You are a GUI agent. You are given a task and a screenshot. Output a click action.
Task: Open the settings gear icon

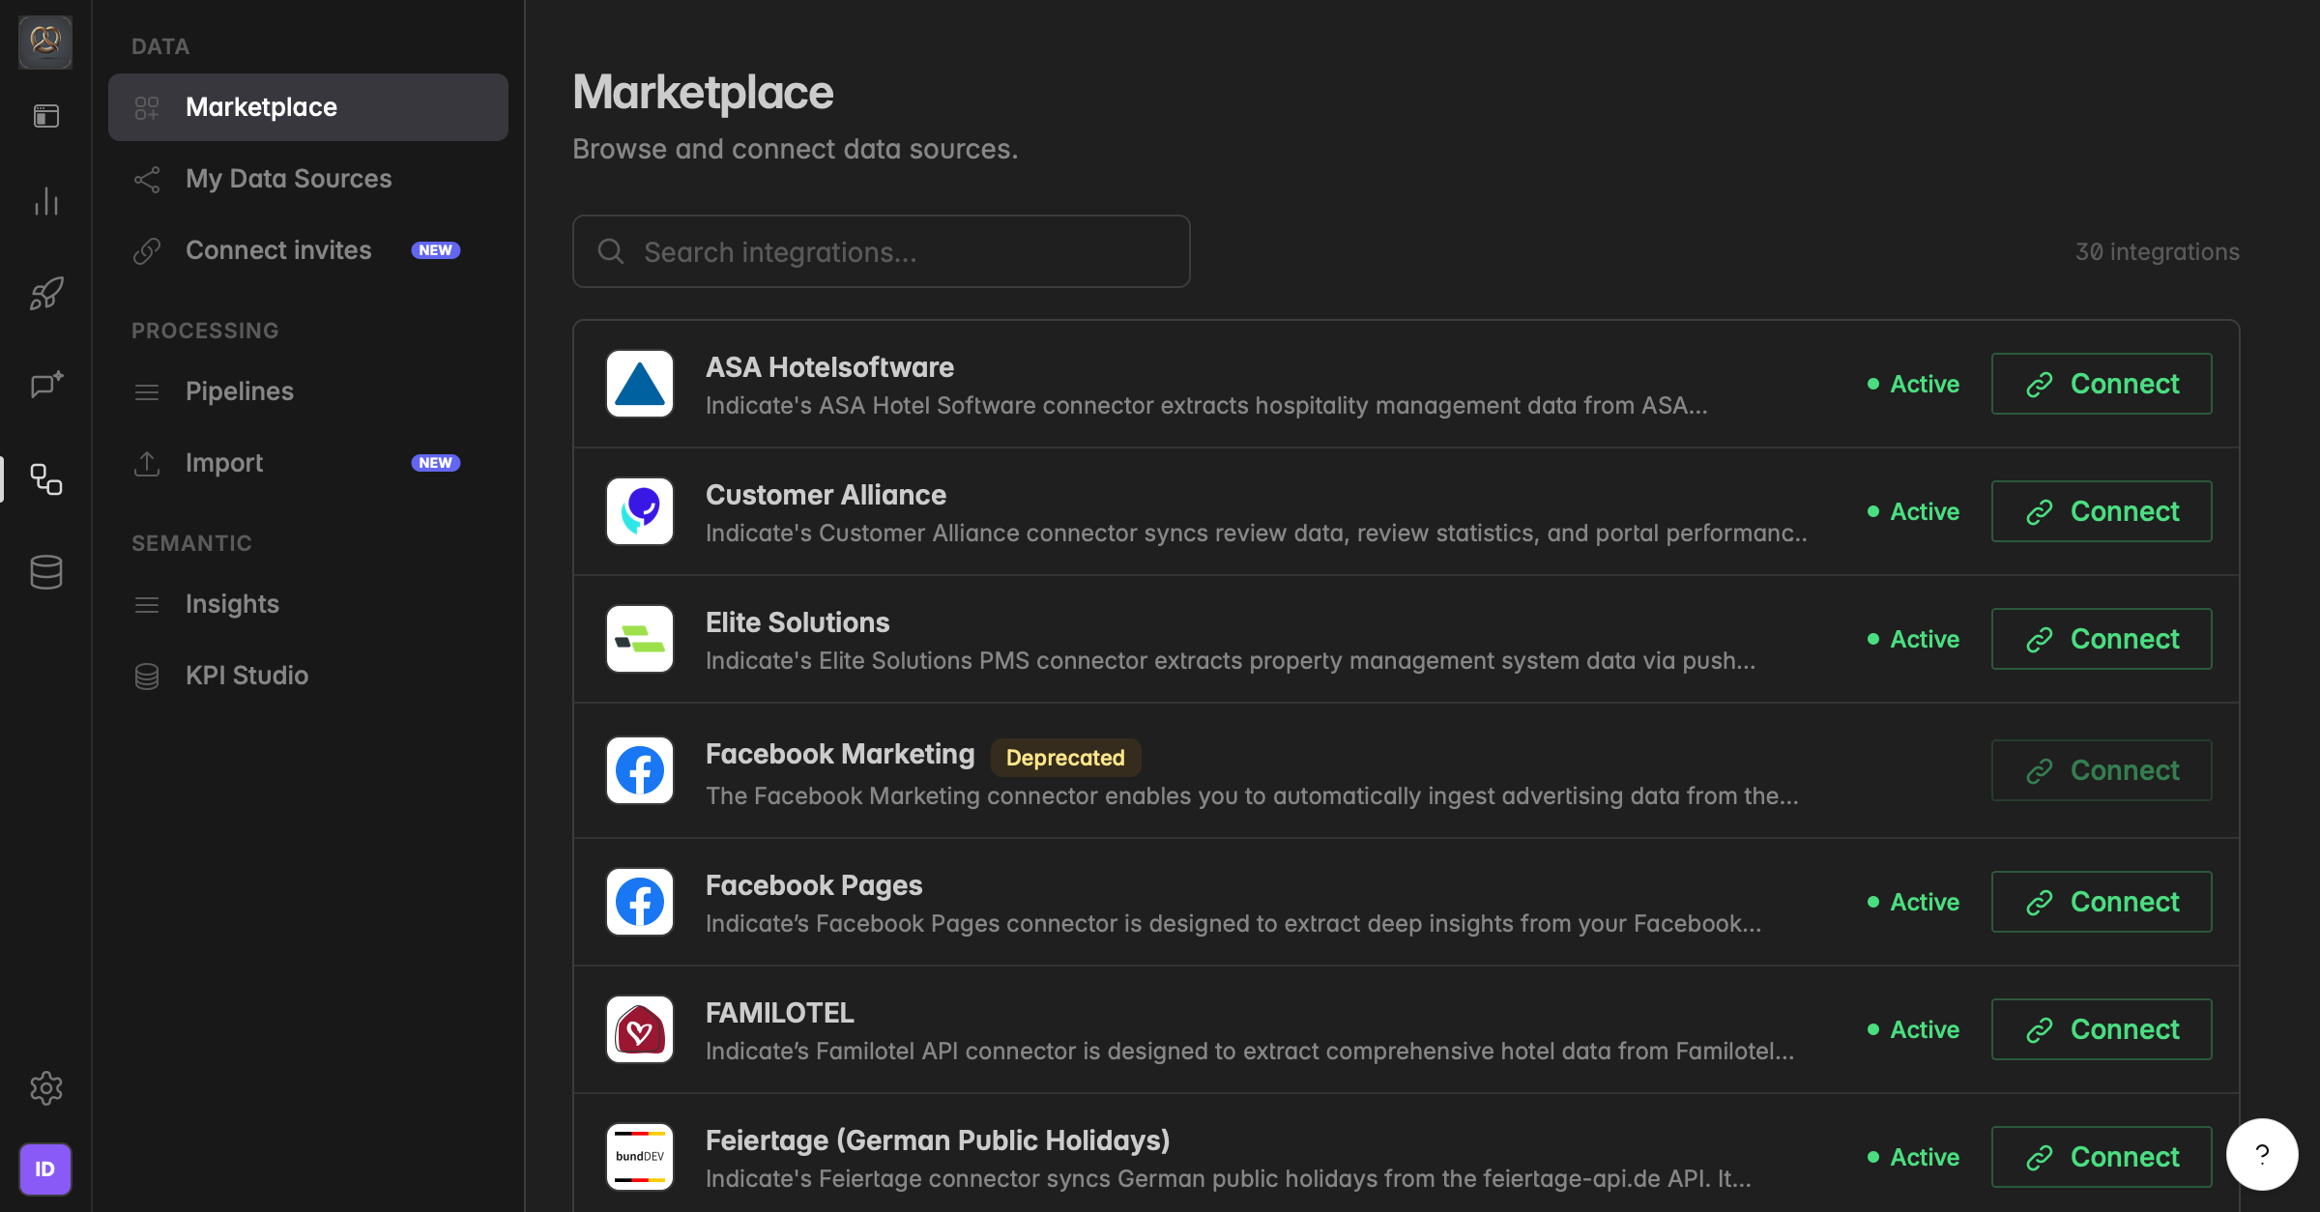[x=45, y=1088]
